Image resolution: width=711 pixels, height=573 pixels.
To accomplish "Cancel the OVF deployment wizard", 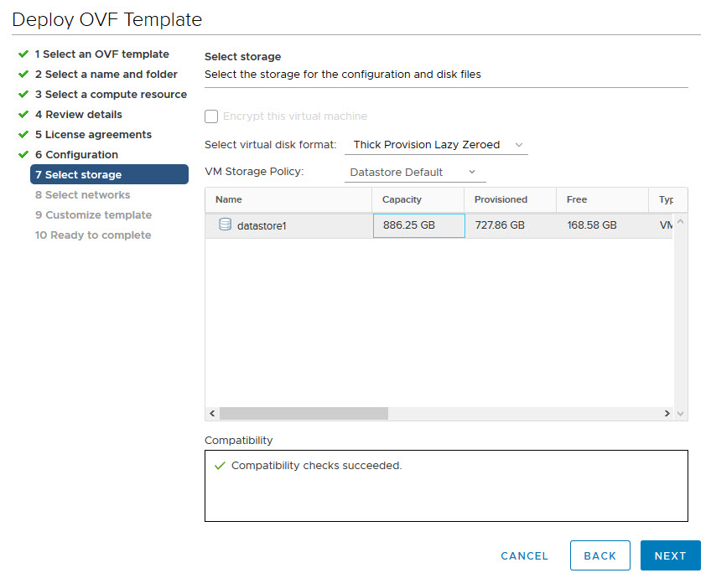I will pos(524,555).
